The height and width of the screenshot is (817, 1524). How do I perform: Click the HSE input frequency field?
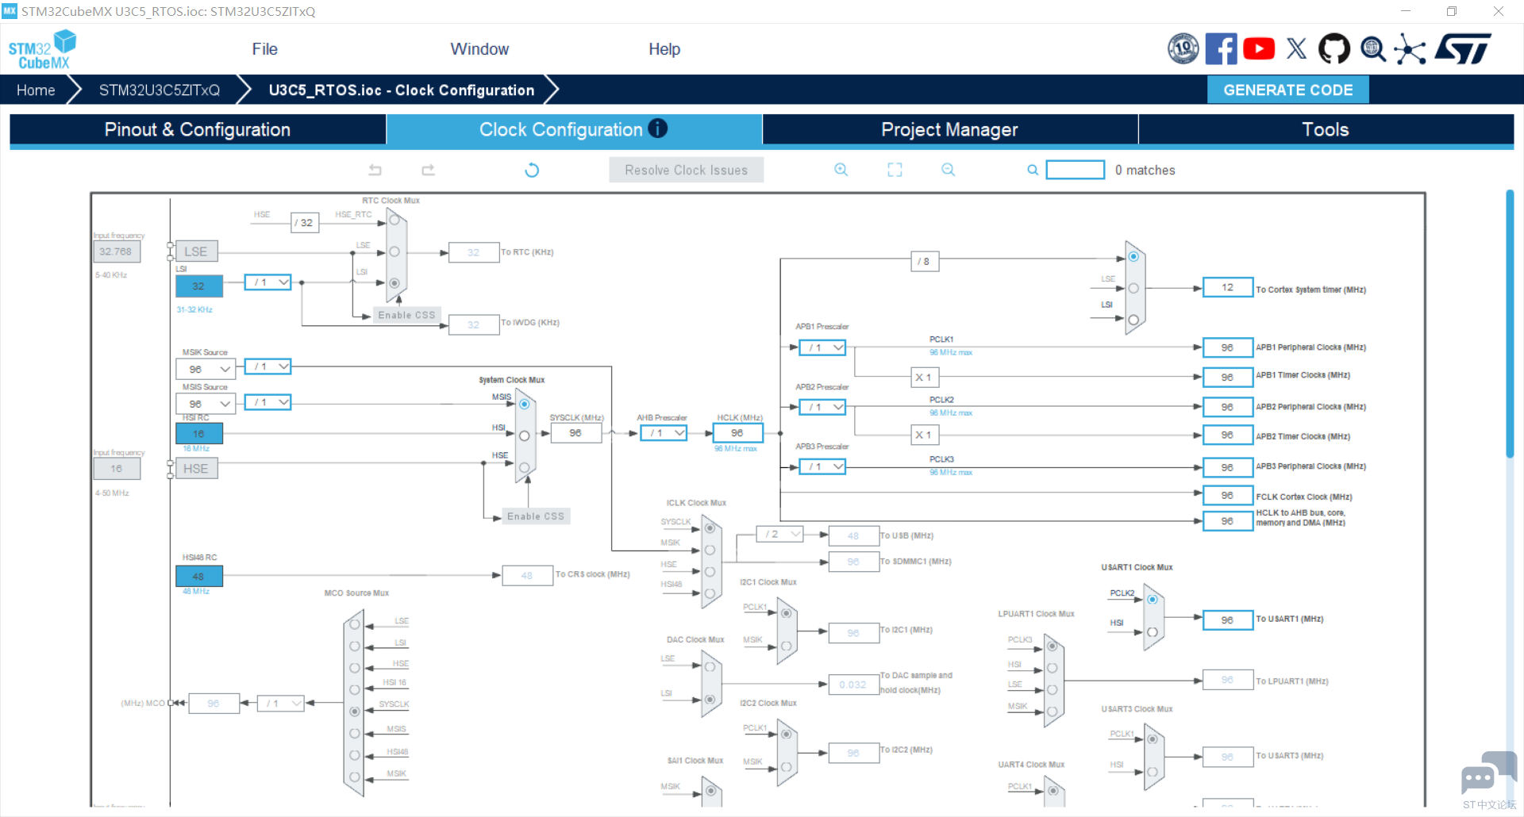(x=117, y=469)
